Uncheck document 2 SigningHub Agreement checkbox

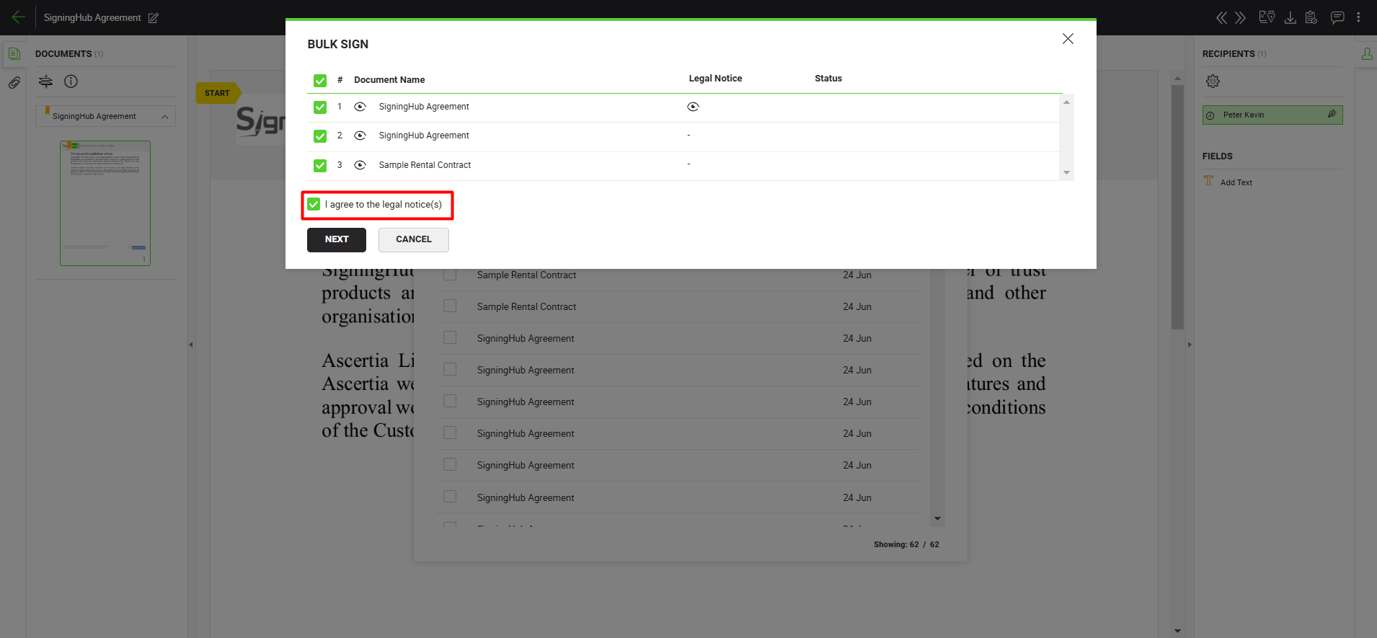(320, 136)
